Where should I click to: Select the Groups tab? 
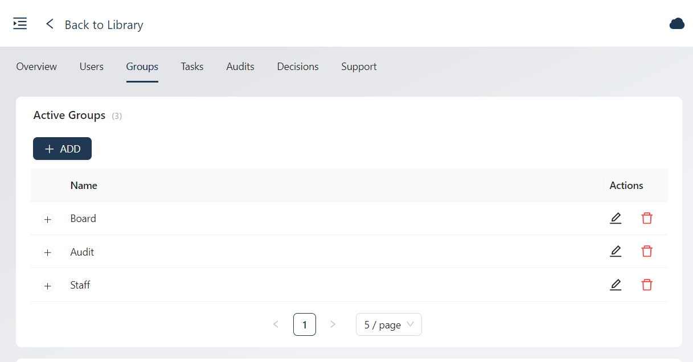142,67
